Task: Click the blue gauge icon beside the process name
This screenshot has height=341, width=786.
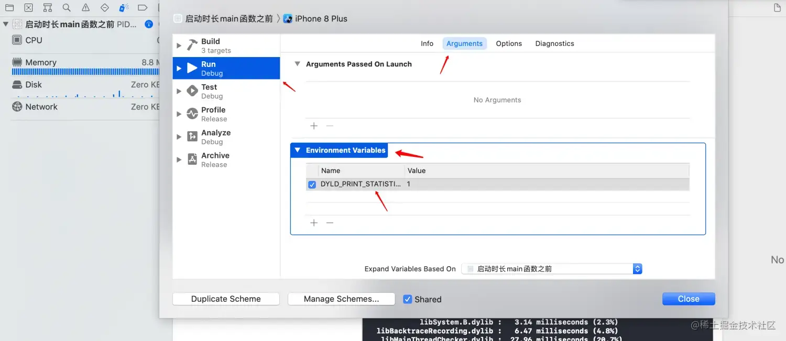Action: tap(149, 24)
